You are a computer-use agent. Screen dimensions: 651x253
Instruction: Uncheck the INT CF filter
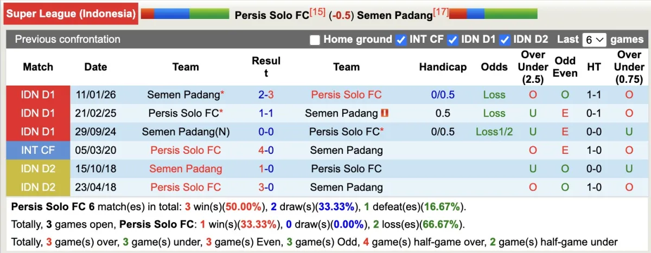tap(401, 40)
